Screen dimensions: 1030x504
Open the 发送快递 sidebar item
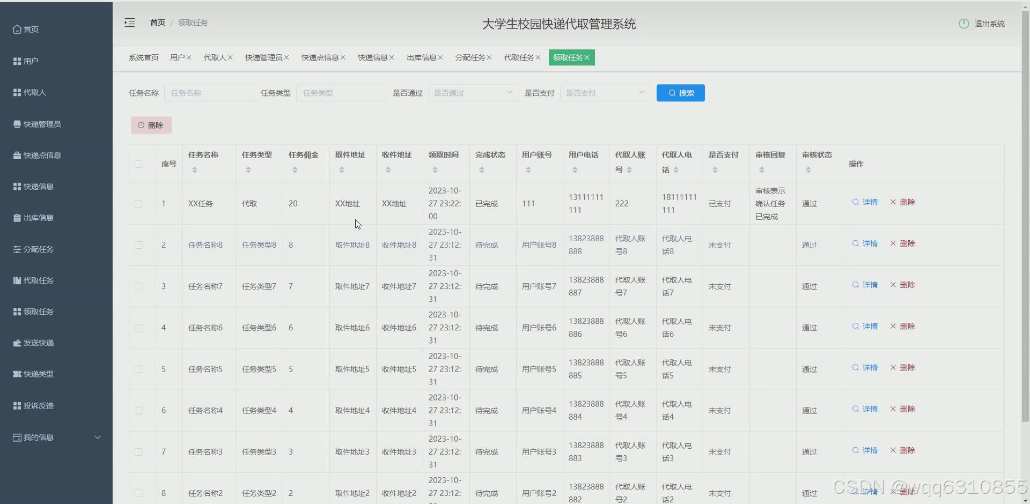click(38, 343)
